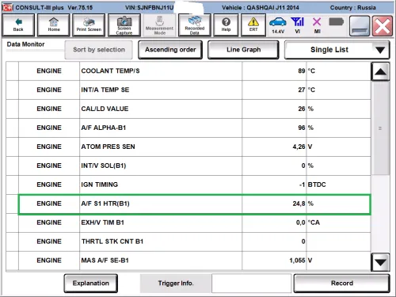This screenshot has width=396, height=297.
Task: Click the vertical scrollbar thumb of the data list
Action: point(380,128)
